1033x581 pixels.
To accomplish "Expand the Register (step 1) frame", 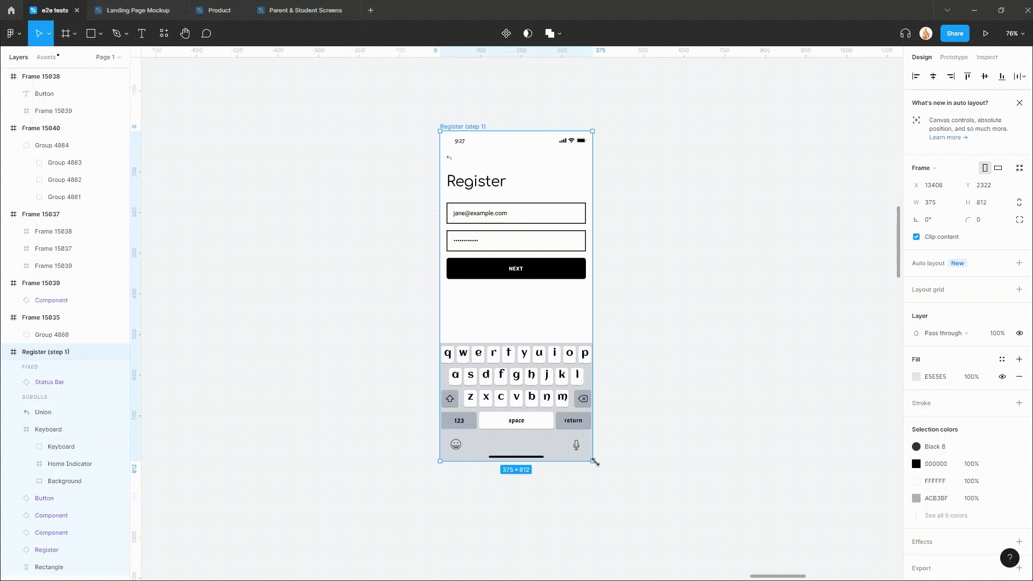I will [6, 352].
